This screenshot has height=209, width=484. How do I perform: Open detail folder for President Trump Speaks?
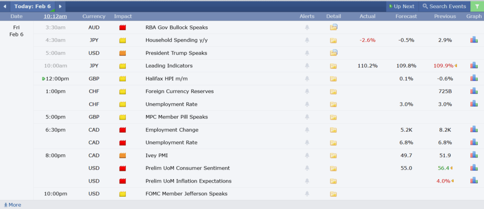pos(334,53)
